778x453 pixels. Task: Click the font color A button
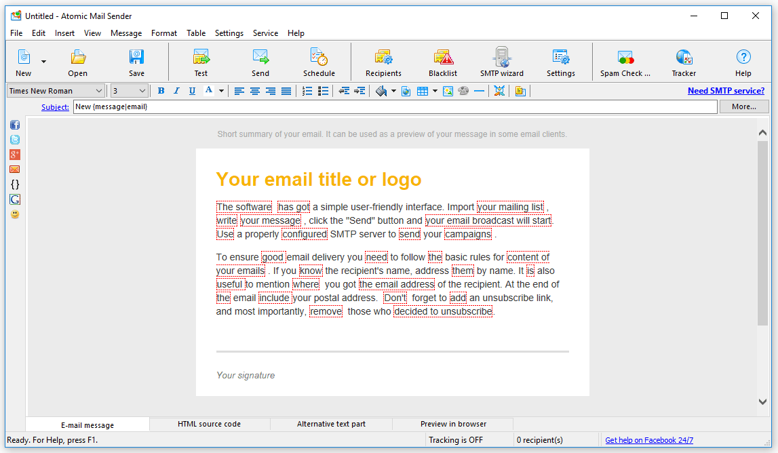tap(209, 91)
